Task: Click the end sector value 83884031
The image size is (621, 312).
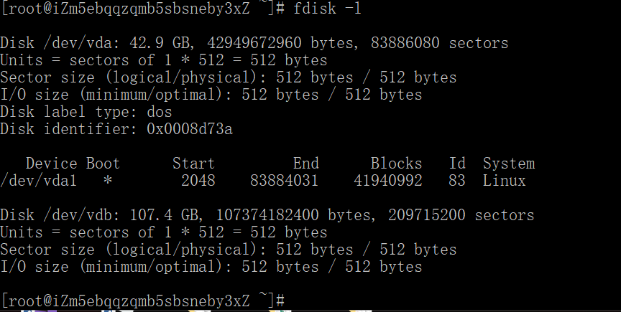Action: point(284,181)
